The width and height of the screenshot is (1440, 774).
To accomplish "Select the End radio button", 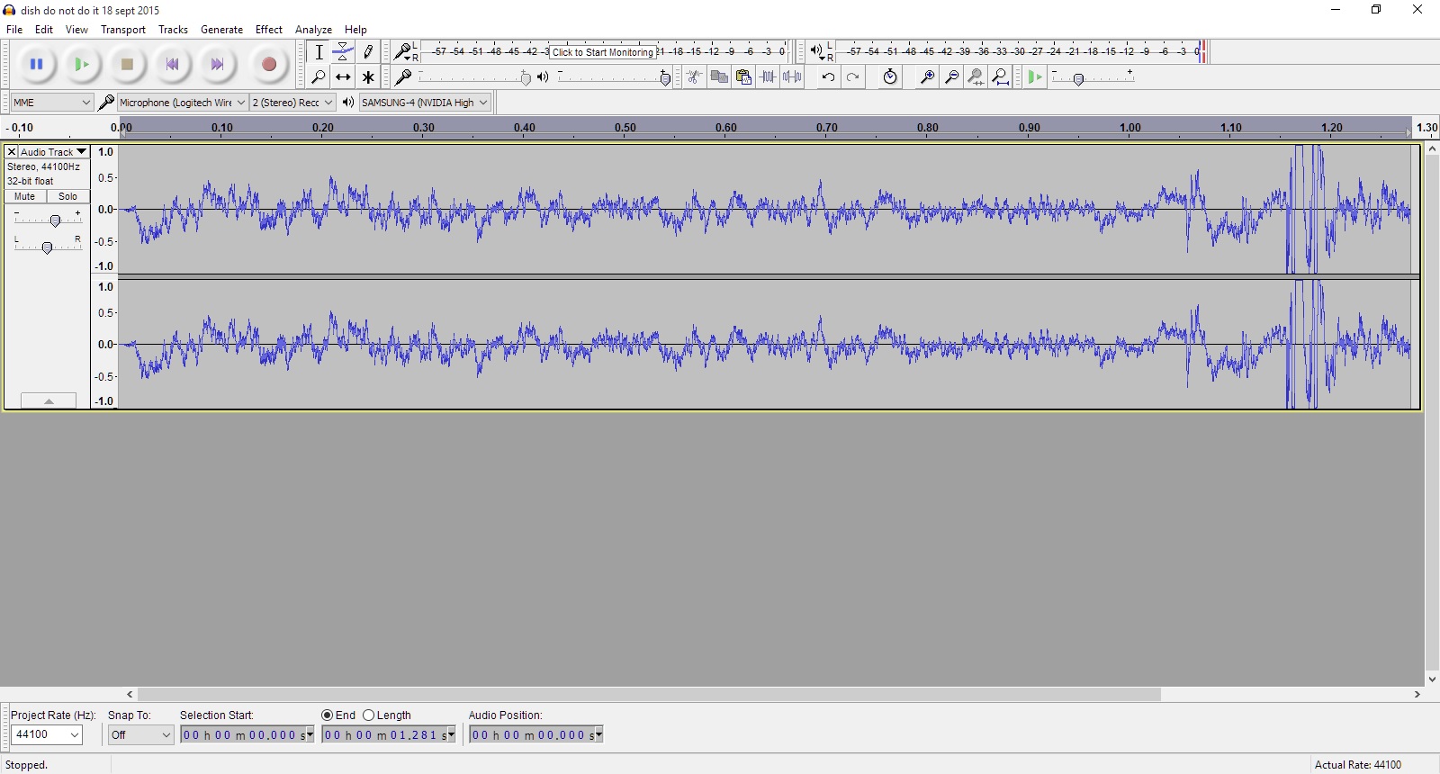I will [328, 715].
